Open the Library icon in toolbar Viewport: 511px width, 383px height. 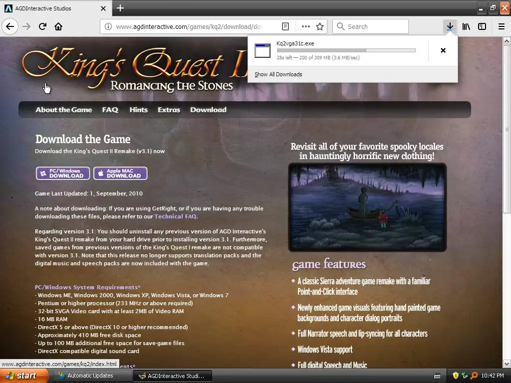pos(466,26)
